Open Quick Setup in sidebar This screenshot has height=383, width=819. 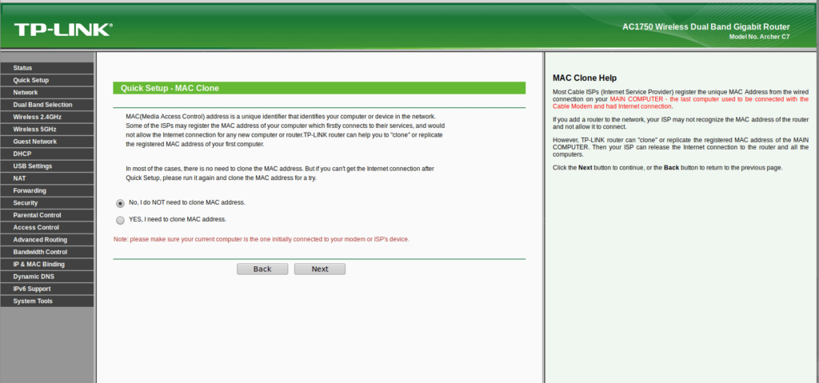[x=47, y=81]
